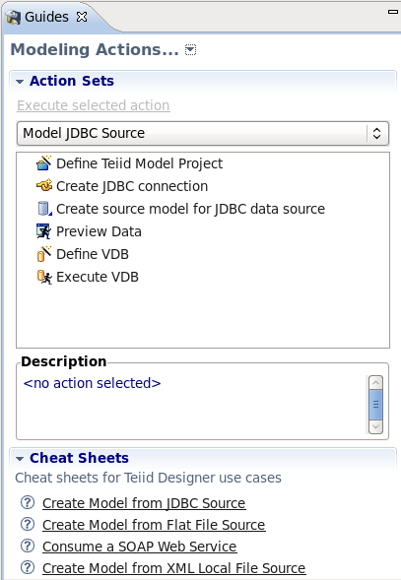The height and width of the screenshot is (580, 401).
Task: Click the Description scrollbar down arrow
Action: [x=375, y=426]
